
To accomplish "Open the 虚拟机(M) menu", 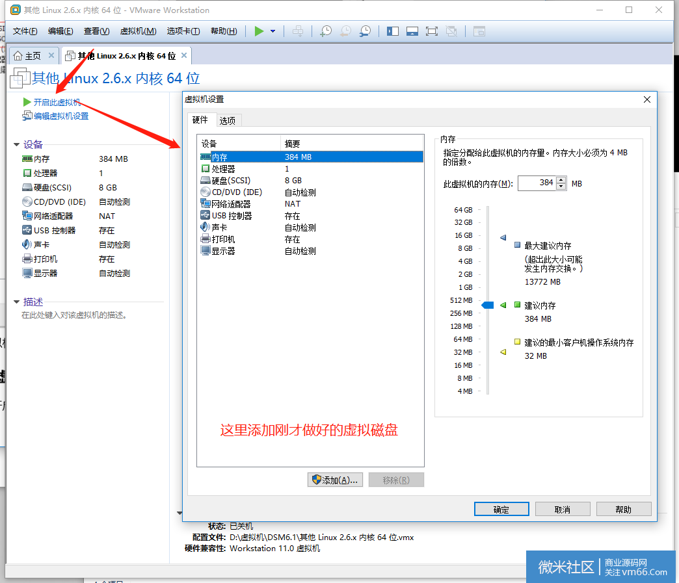I will click(x=138, y=31).
